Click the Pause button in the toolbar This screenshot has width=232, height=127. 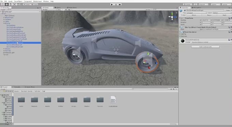click(116, 4)
